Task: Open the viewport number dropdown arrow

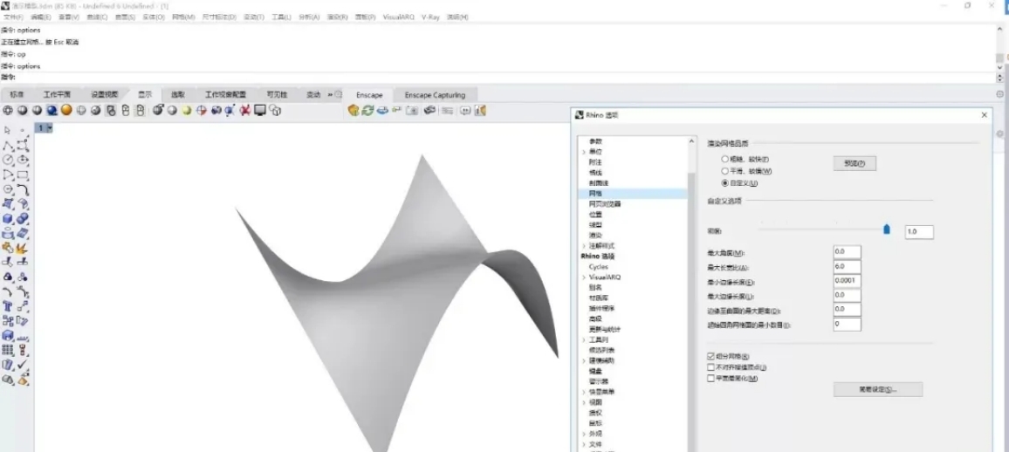Action: tap(50, 128)
